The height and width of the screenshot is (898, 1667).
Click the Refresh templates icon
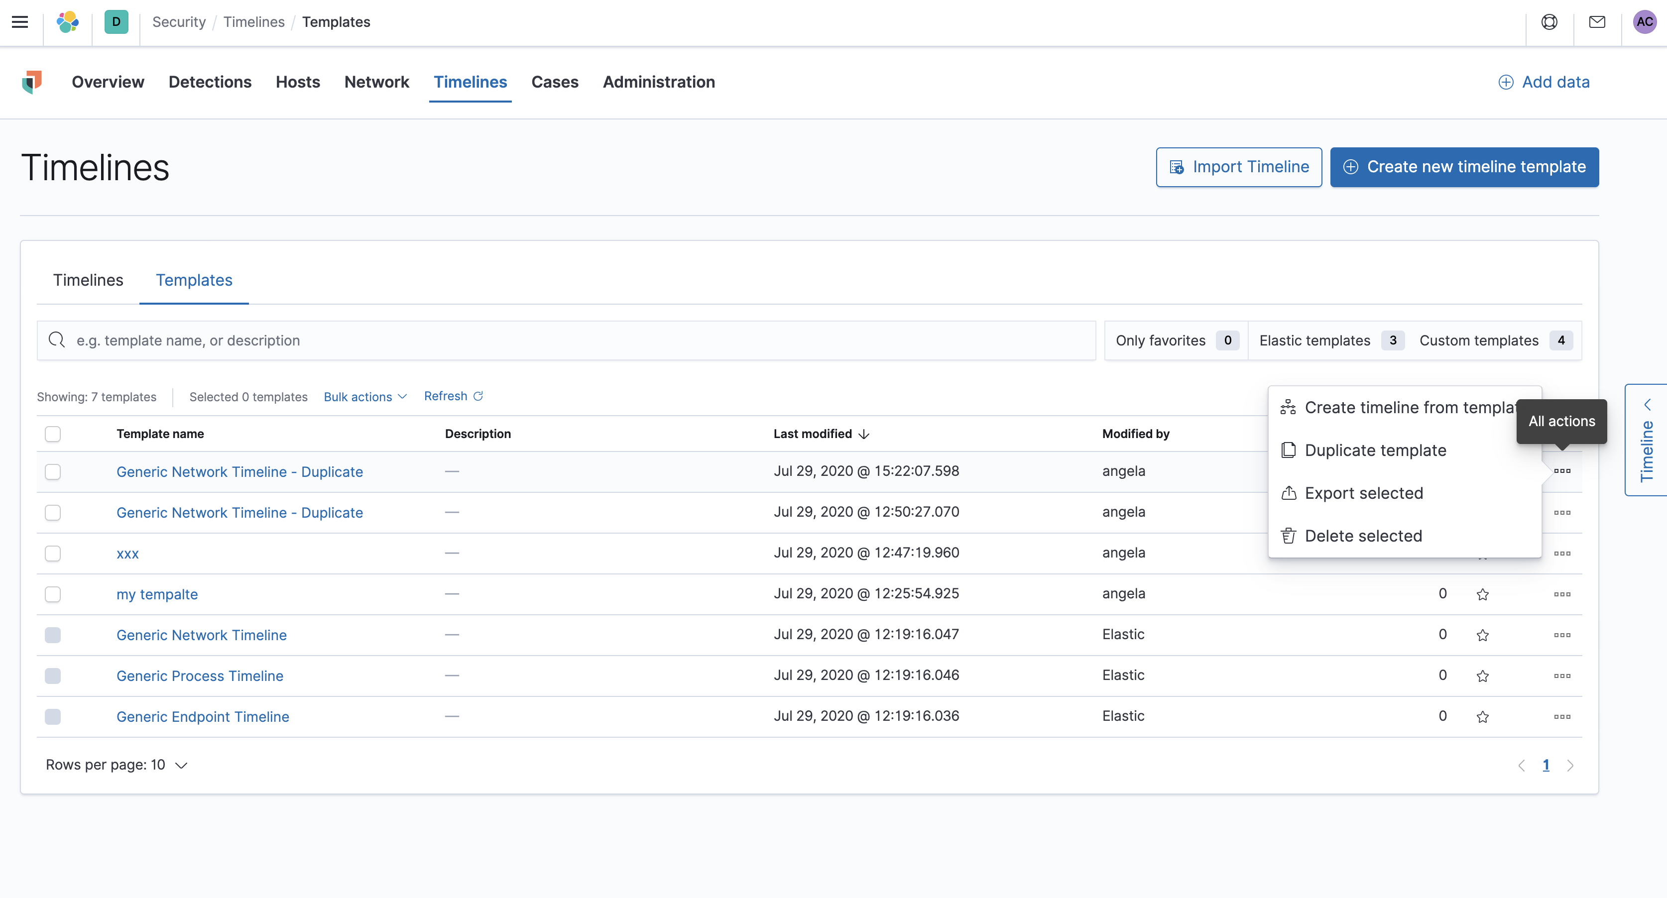478,396
